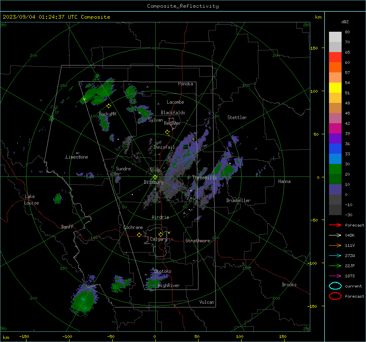This screenshot has height=342, width=366.
Task: Click the Olds label
Action: (155, 170)
